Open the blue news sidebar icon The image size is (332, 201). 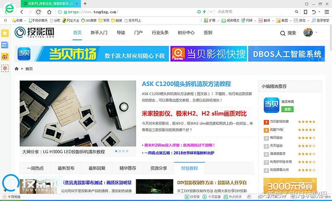coord(5,45)
